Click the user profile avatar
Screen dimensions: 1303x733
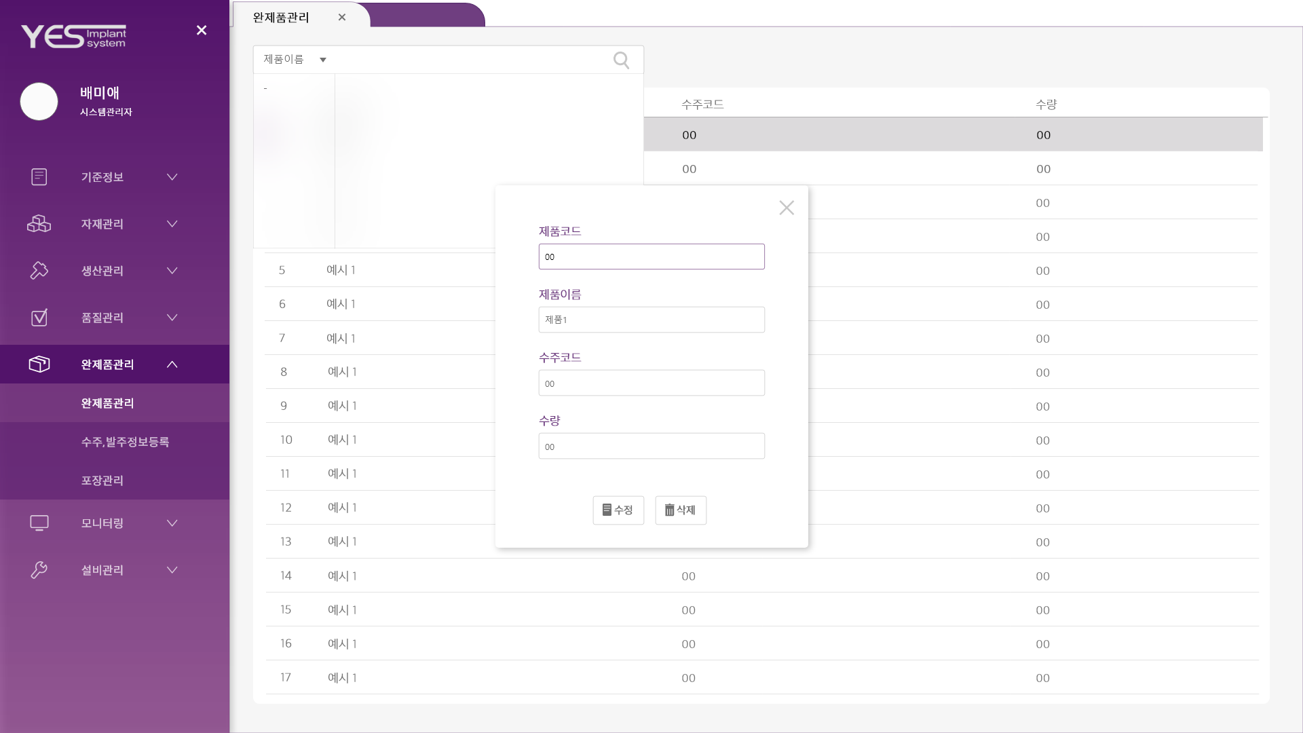pos(39,102)
